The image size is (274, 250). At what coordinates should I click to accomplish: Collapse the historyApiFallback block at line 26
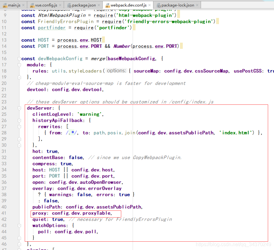pyautogui.click(x=19, y=121)
